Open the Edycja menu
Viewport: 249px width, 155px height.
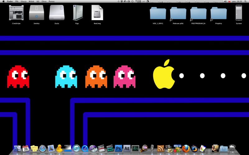(24, 1)
